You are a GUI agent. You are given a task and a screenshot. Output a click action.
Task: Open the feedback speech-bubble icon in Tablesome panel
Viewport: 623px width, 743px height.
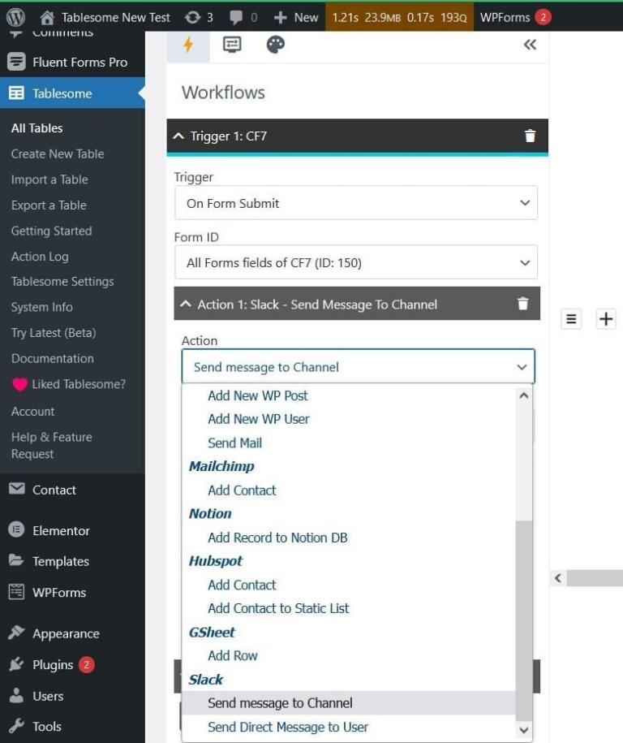point(232,45)
